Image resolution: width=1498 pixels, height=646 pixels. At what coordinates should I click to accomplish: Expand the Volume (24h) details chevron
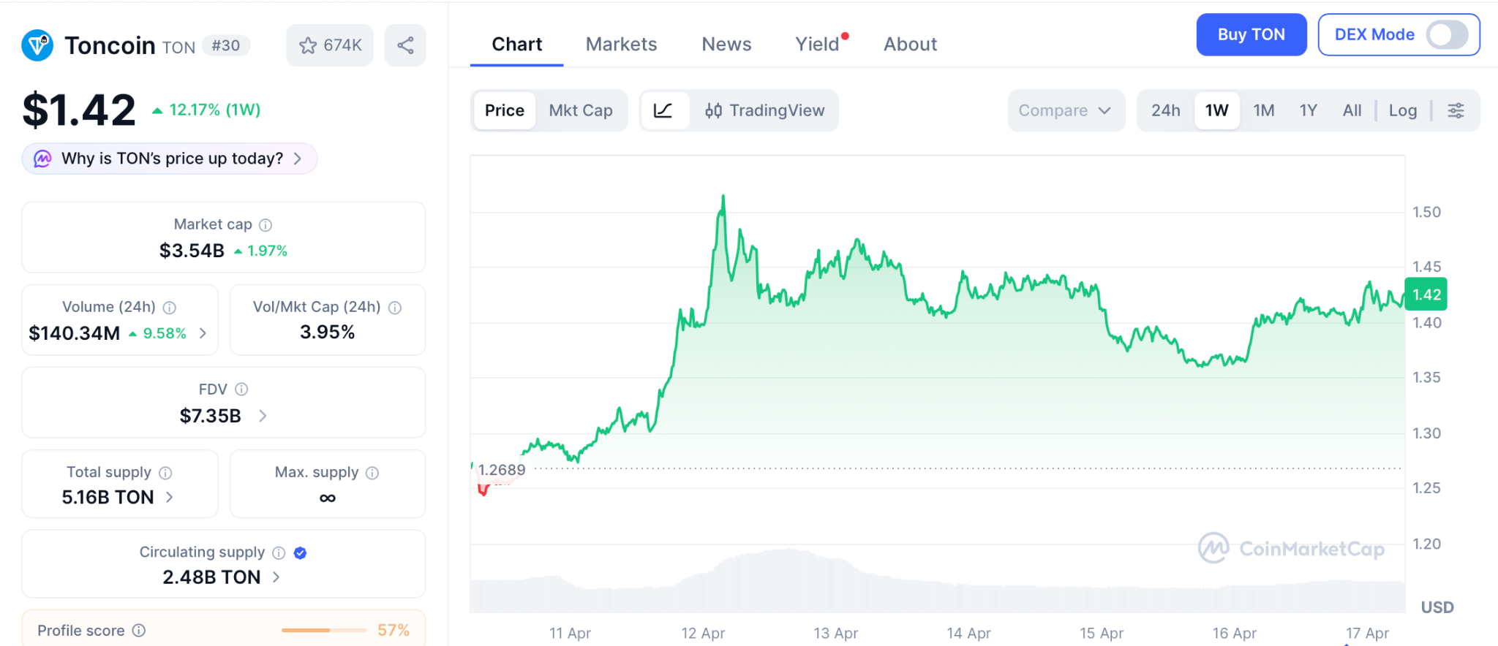(203, 333)
